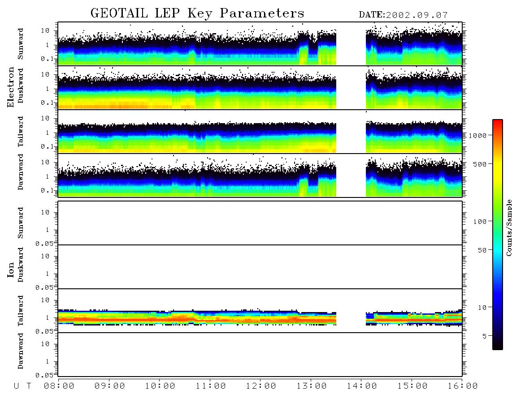Click the 13:00 time tick label
The image size is (512, 394).
pos(312,386)
